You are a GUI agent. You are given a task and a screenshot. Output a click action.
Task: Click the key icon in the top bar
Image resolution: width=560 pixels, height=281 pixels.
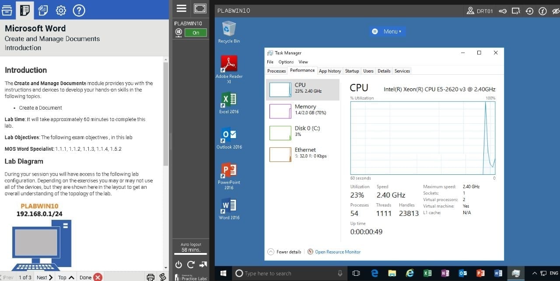click(503, 11)
